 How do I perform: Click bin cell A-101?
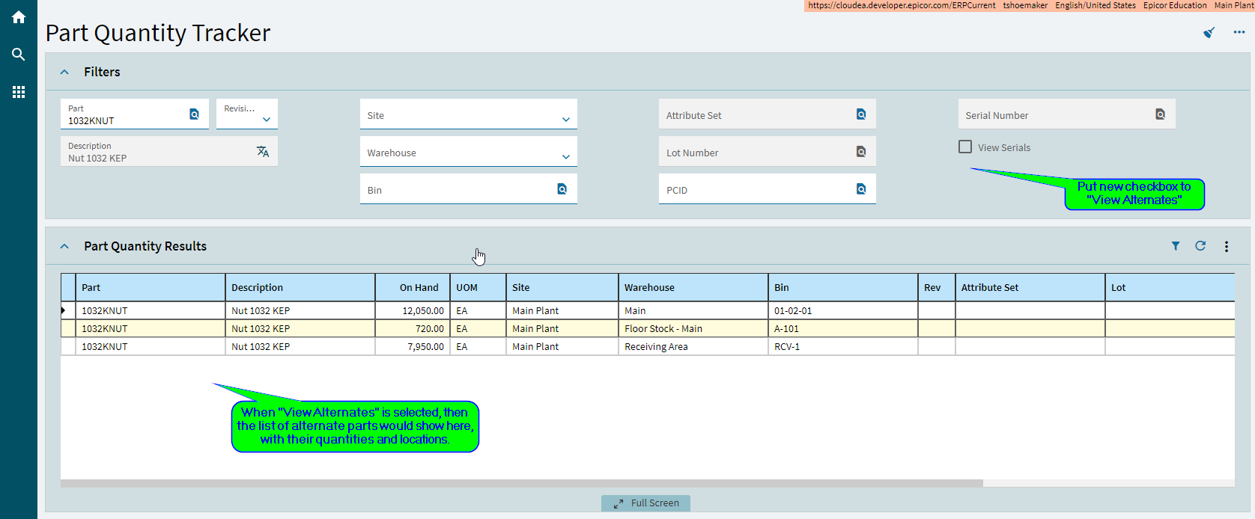pos(843,328)
